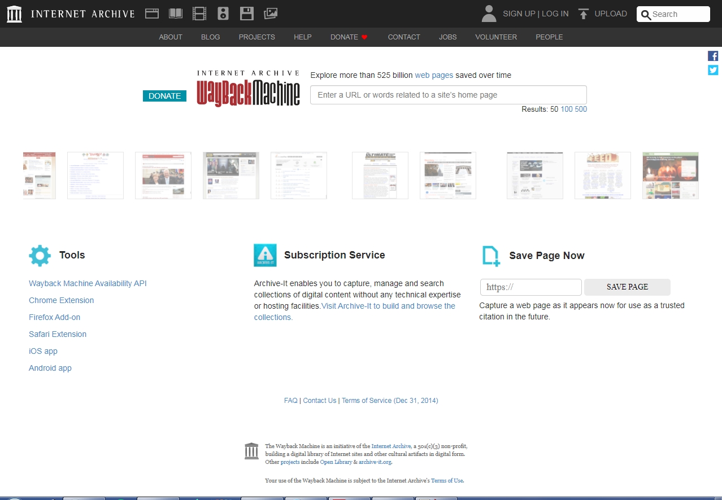The width and height of the screenshot is (722, 500).
Task: Show 100 results link
Action: click(x=567, y=109)
